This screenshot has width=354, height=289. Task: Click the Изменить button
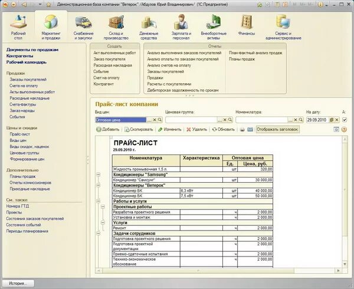click(170, 130)
